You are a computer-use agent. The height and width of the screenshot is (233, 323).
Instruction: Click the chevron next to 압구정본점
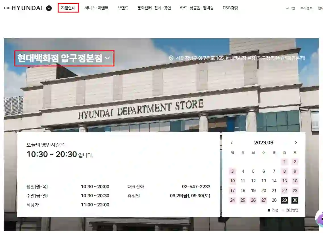pyautogui.click(x=107, y=58)
